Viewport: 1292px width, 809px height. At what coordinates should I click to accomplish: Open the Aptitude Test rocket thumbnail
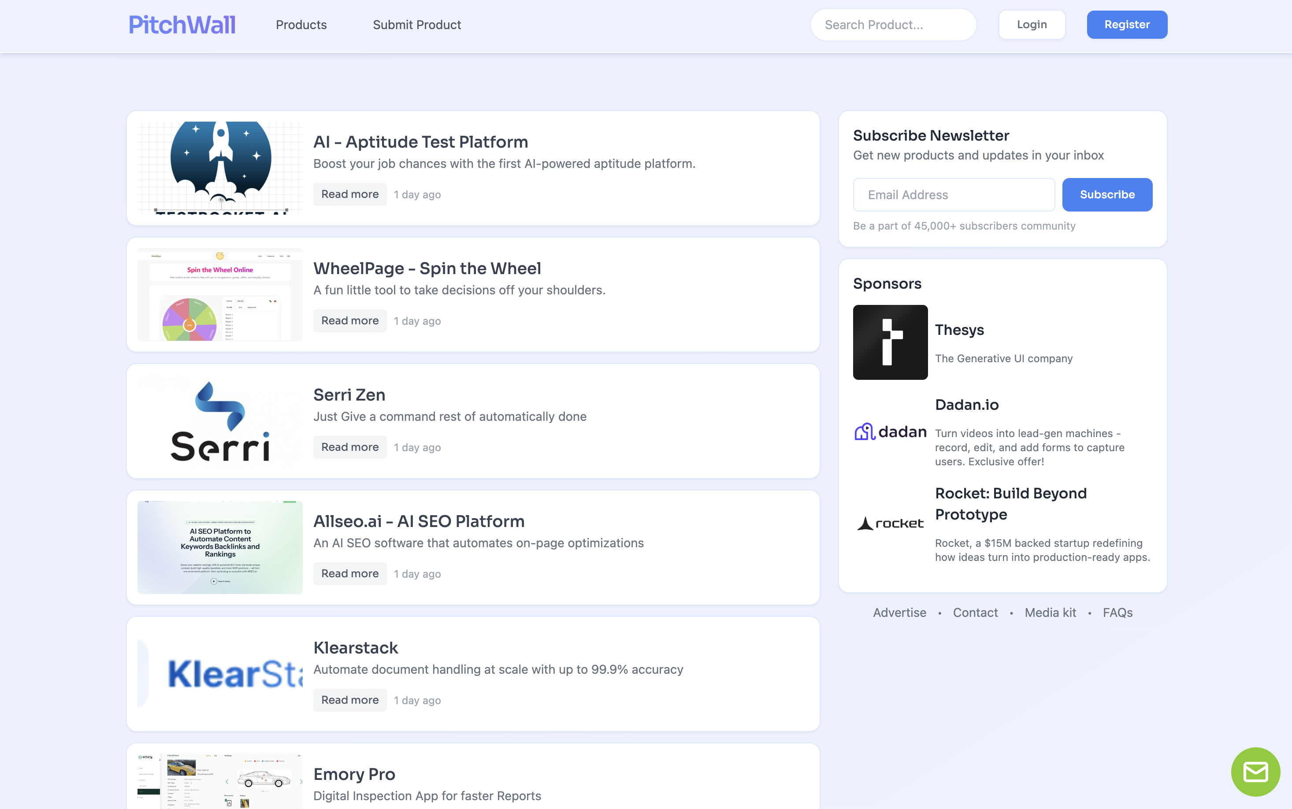[220, 168]
